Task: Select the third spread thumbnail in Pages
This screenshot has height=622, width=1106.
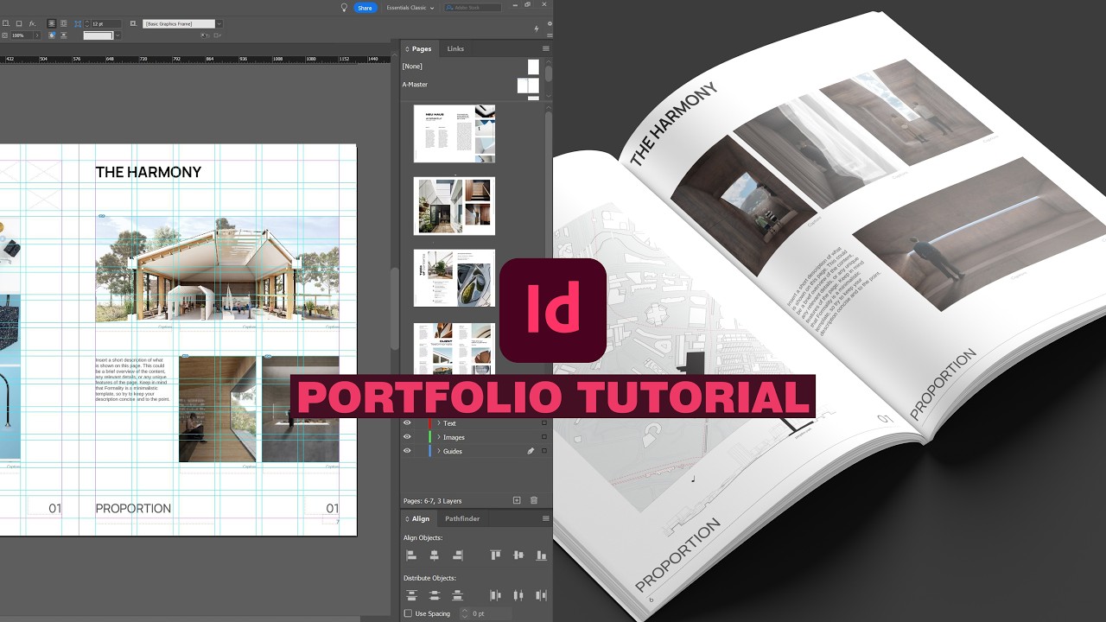Action: [454, 278]
